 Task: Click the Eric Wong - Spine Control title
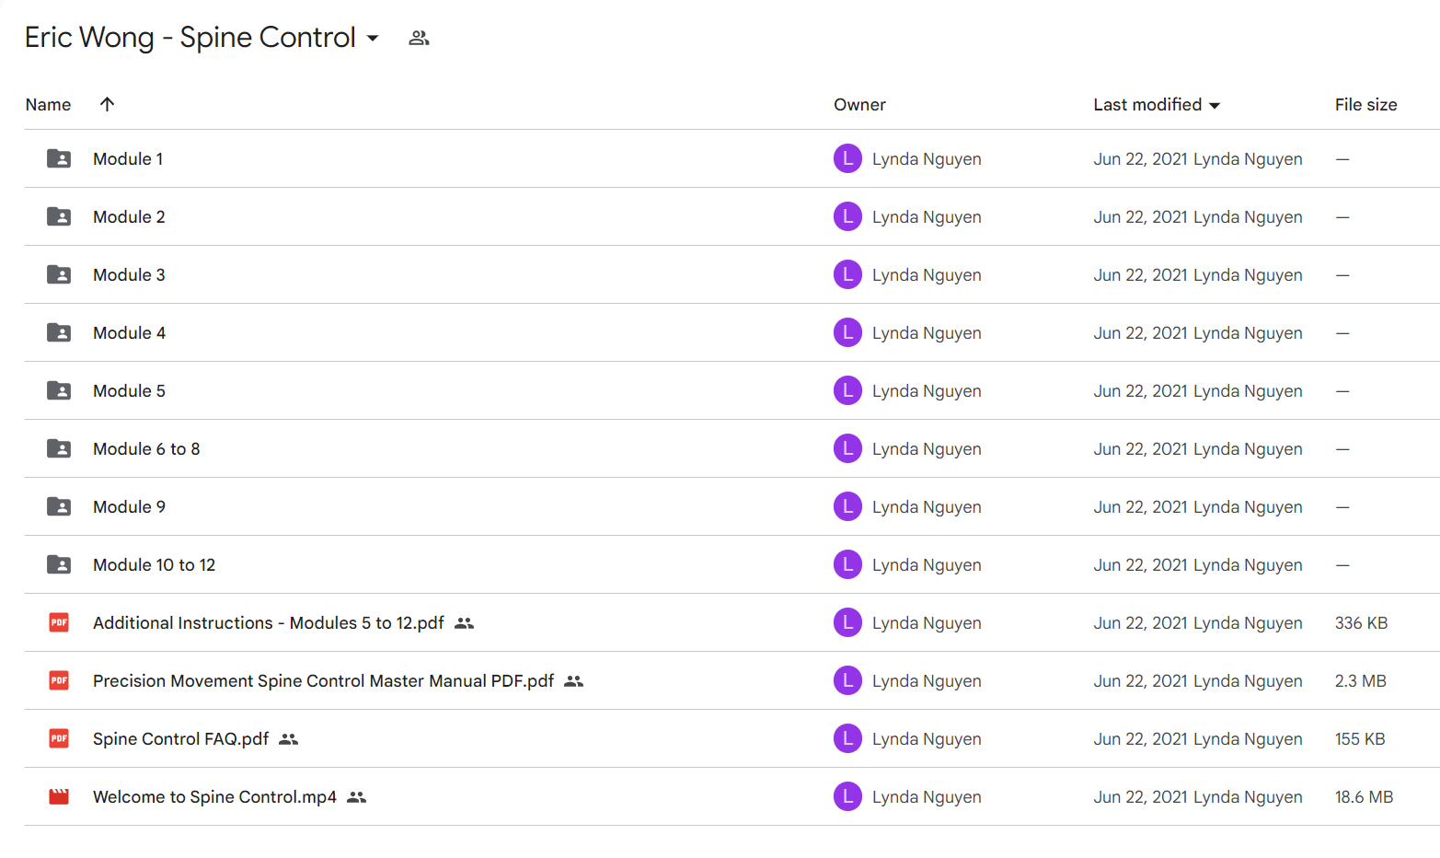pyautogui.click(x=190, y=38)
